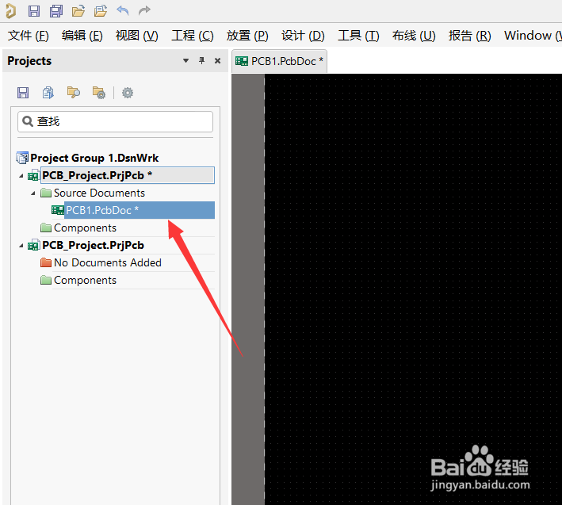The width and height of the screenshot is (562, 505).
Task: Click Projects panel compile documents icon
Action: [x=48, y=93]
